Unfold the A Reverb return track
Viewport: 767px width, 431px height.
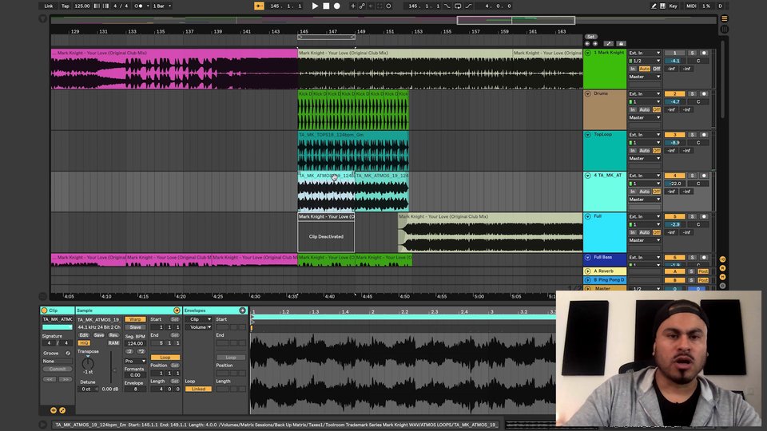[x=588, y=271]
